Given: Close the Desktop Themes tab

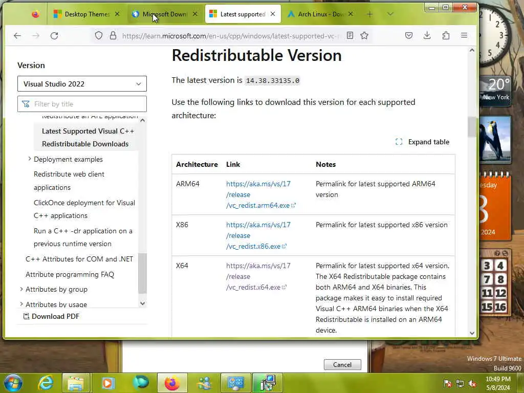Looking at the screenshot, I should pos(117,14).
